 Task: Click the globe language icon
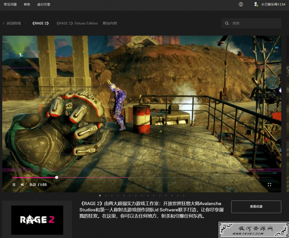241,4
